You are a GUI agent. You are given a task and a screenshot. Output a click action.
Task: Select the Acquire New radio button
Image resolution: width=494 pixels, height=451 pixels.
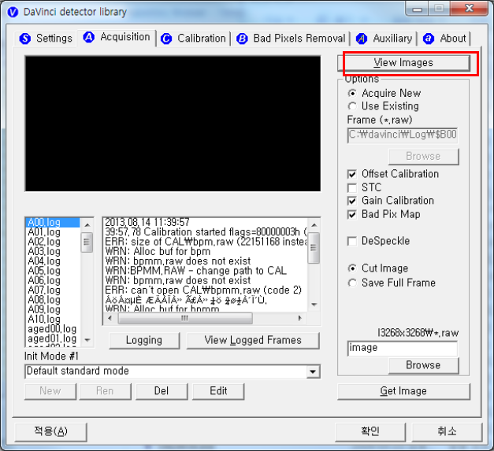coord(352,94)
